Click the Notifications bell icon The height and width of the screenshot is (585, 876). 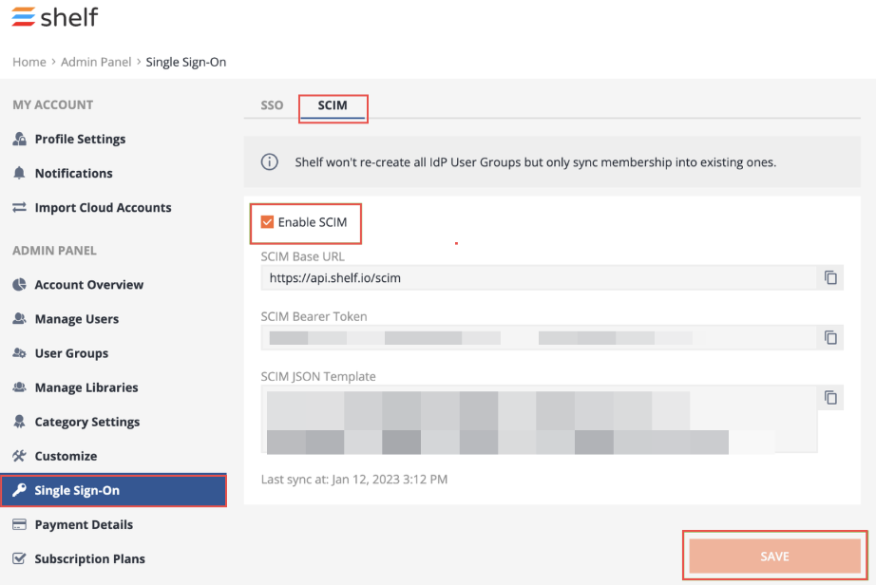[x=19, y=173]
